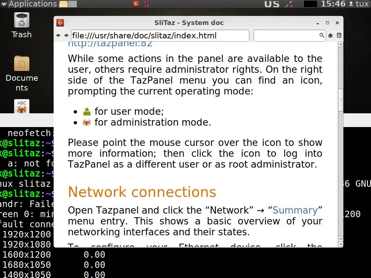371x278 pixels.
Task: Select the SliTaz doc taskbar icon
Action: pos(136,4)
